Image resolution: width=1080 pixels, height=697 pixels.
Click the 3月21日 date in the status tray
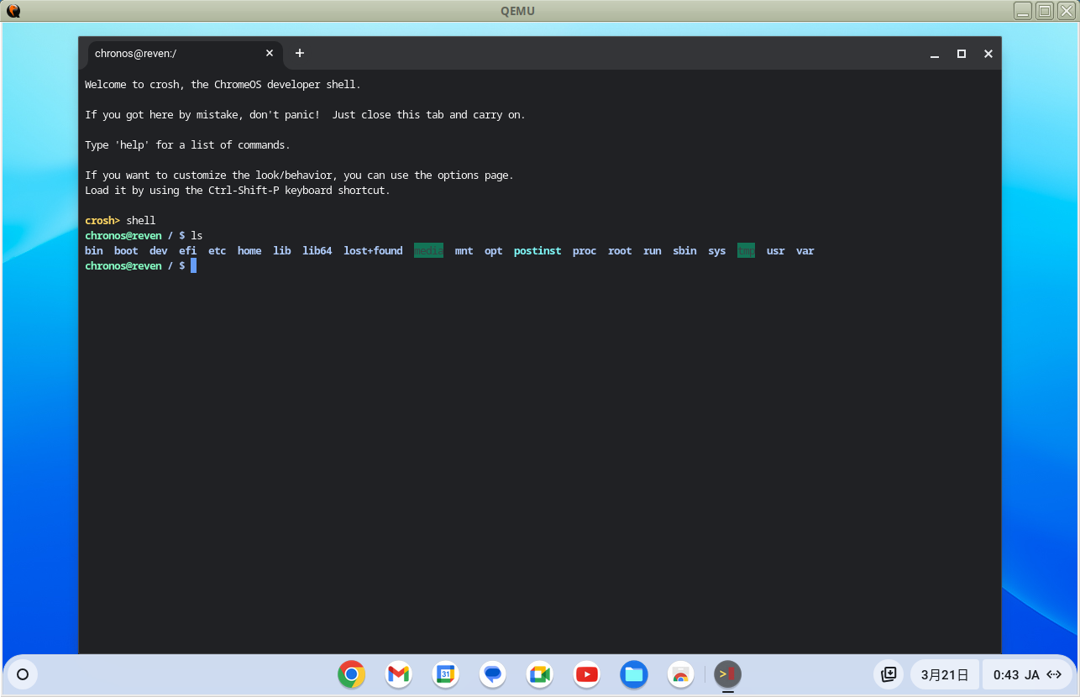(944, 674)
